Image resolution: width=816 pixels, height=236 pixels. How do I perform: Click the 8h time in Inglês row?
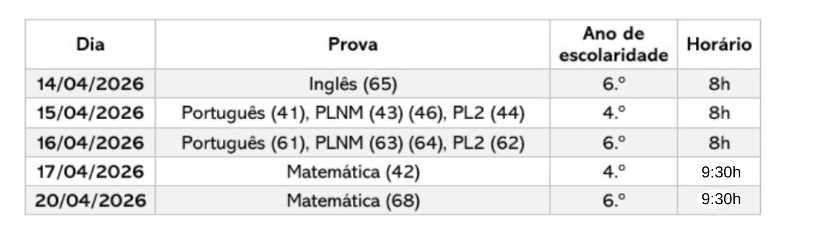(x=719, y=84)
